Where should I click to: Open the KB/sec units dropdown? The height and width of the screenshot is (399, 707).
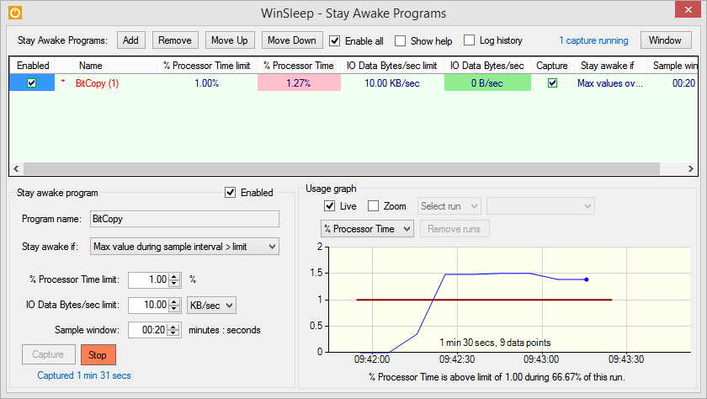pos(211,306)
